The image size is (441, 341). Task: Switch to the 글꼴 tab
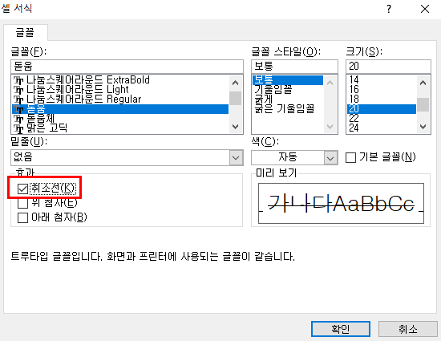point(26,32)
